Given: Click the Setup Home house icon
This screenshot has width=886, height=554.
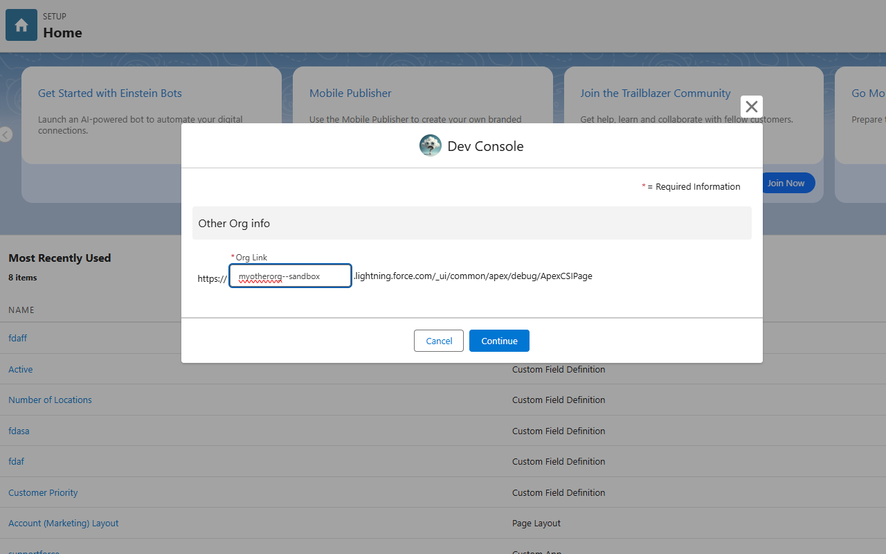Looking at the screenshot, I should pos(21,25).
